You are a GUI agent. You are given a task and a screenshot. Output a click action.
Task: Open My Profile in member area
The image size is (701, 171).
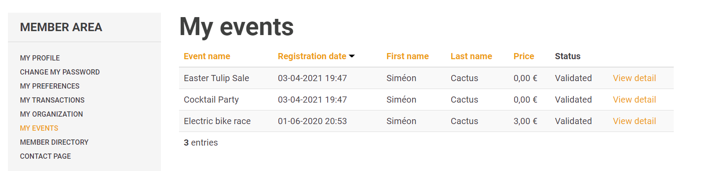pyautogui.click(x=40, y=58)
